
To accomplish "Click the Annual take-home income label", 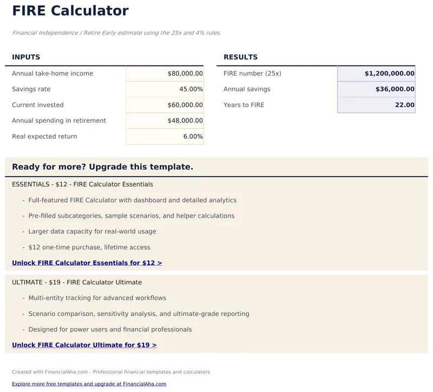I will pos(53,74).
